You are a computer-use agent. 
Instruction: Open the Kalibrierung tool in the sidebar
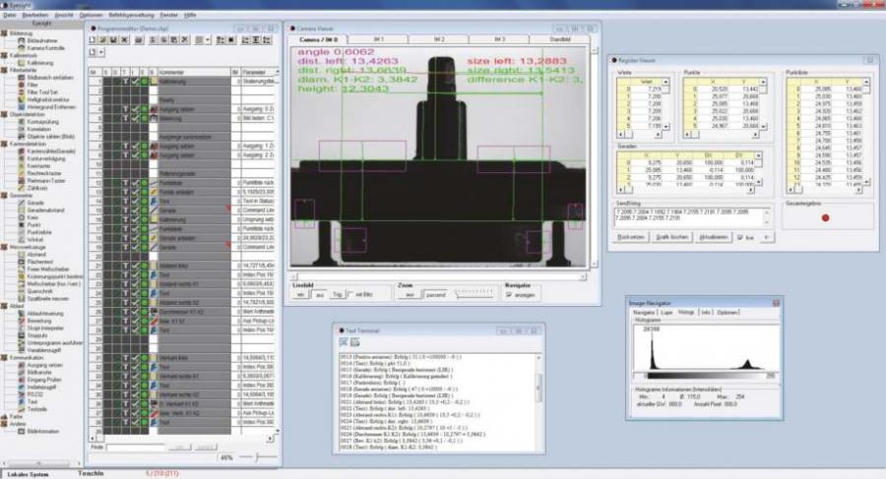tap(40, 62)
